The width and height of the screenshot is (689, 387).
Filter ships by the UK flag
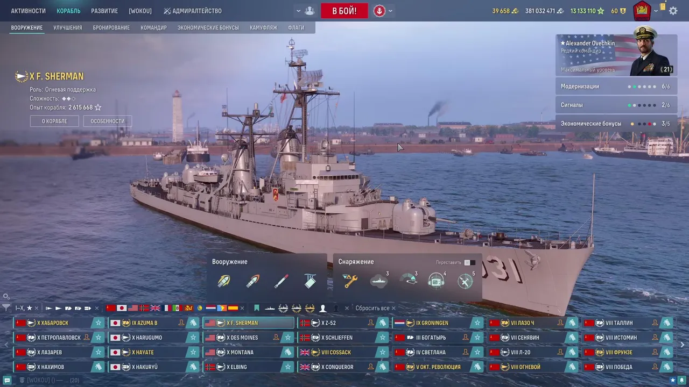point(155,308)
